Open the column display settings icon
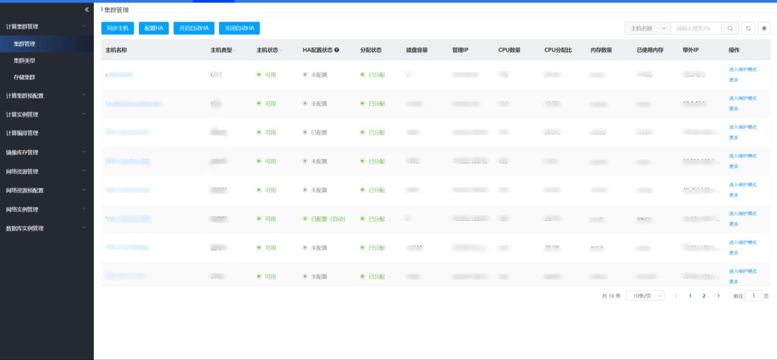 (x=764, y=28)
